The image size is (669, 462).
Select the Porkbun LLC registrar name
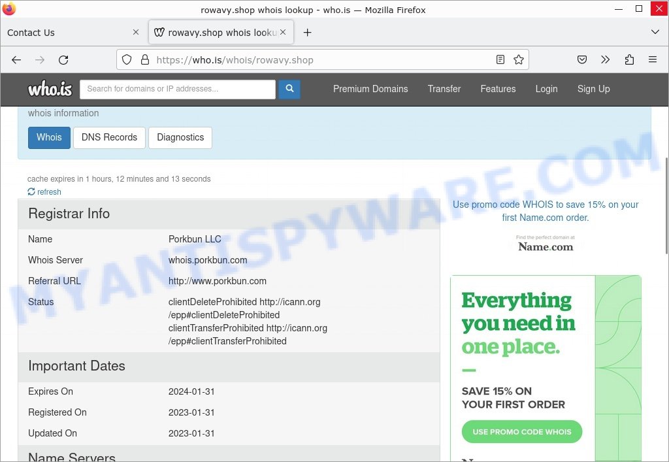pos(195,239)
